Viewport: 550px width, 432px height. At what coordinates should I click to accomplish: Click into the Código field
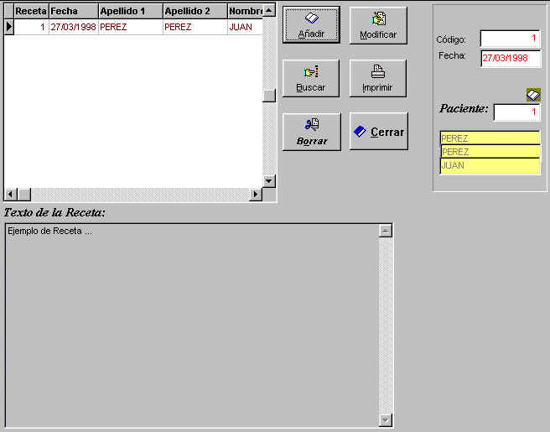510,39
